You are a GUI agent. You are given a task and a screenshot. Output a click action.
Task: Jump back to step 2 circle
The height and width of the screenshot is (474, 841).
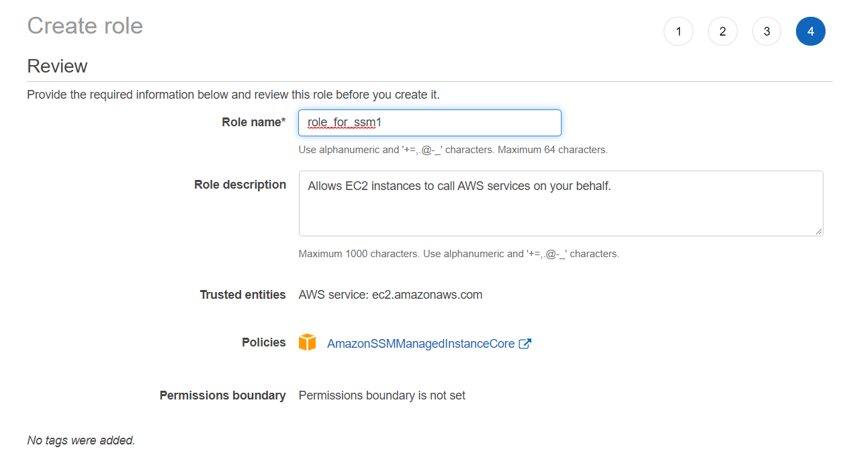coord(722,32)
